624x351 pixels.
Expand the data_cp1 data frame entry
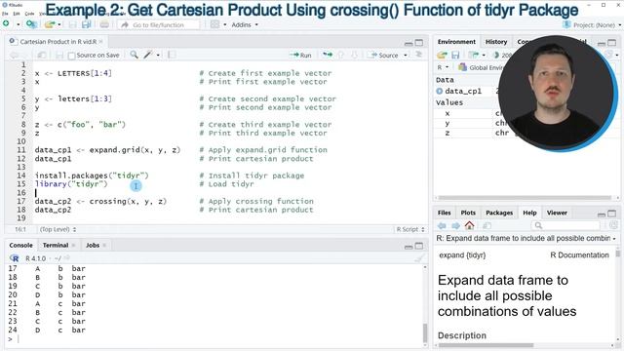[x=440, y=91]
